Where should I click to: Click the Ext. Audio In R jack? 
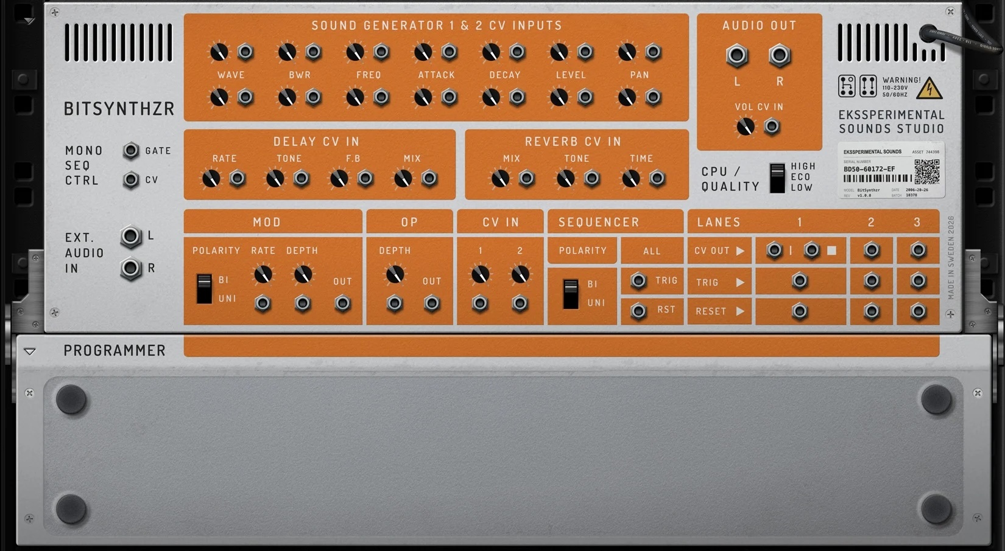point(130,268)
